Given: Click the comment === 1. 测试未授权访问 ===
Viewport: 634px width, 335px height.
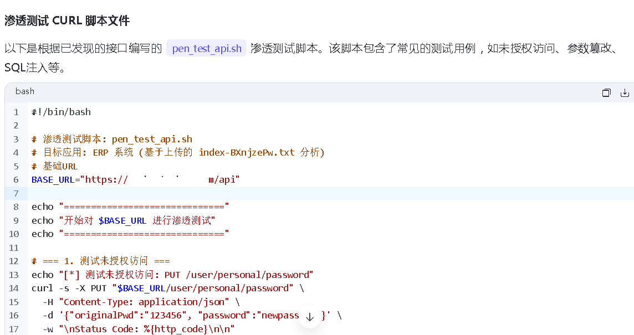Looking at the screenshot, I should click(x=101, y=261).
